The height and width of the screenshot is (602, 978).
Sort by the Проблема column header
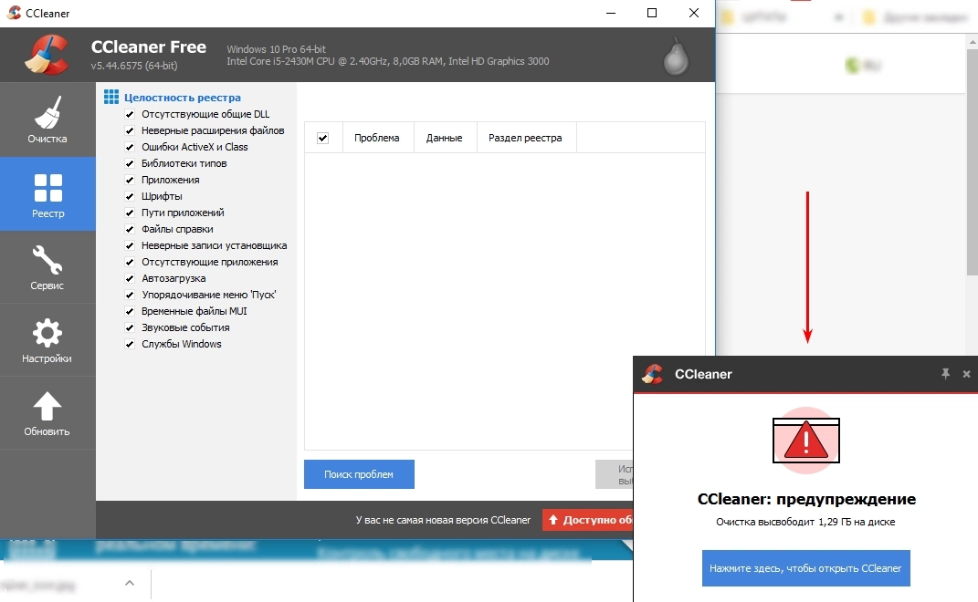377,138
